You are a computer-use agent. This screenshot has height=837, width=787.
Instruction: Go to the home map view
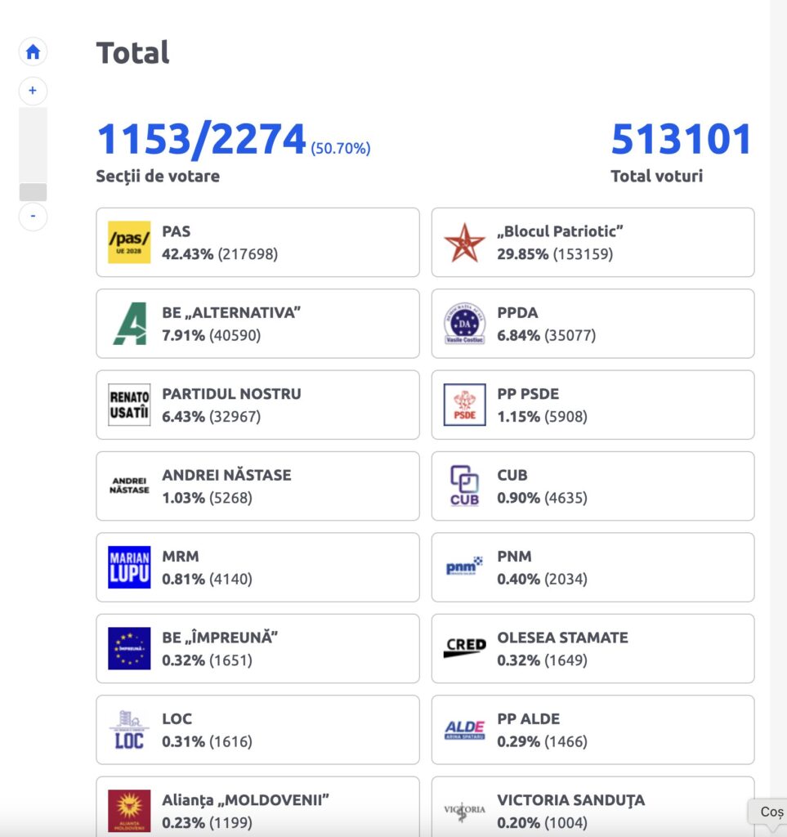click(33, 51)
